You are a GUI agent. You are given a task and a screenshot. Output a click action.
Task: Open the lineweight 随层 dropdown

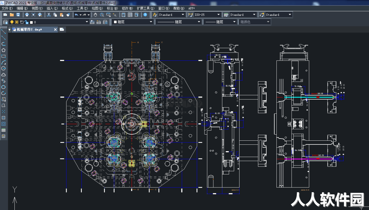coord(220,22)
